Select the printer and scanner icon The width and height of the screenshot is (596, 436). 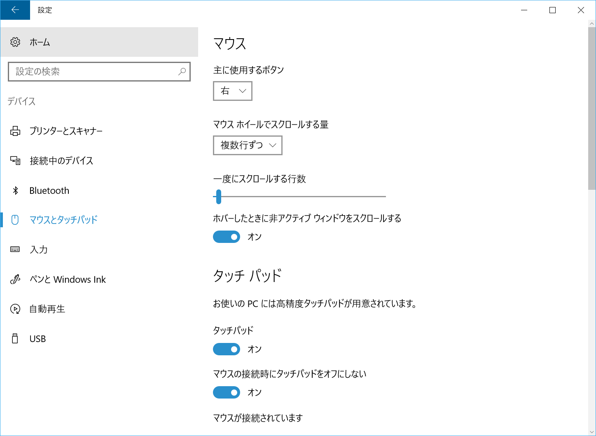pyautogui.click(x=15, y=131)
